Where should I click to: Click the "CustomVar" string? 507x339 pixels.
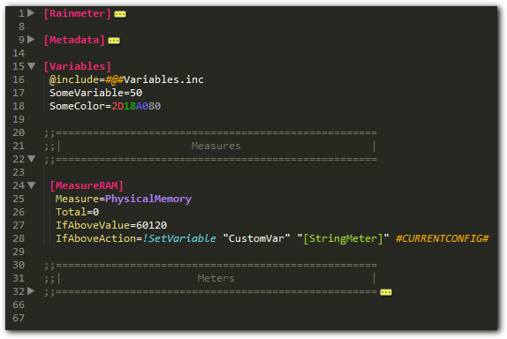[x=256, y=239]
